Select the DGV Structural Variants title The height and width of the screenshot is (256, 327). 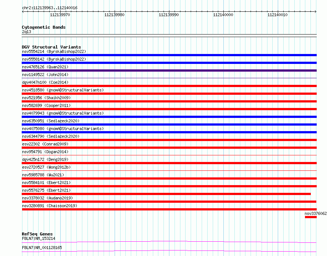click(x=51, y=47)
